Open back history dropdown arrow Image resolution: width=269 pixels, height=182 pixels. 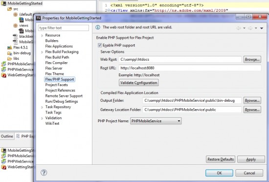[244, 28]
